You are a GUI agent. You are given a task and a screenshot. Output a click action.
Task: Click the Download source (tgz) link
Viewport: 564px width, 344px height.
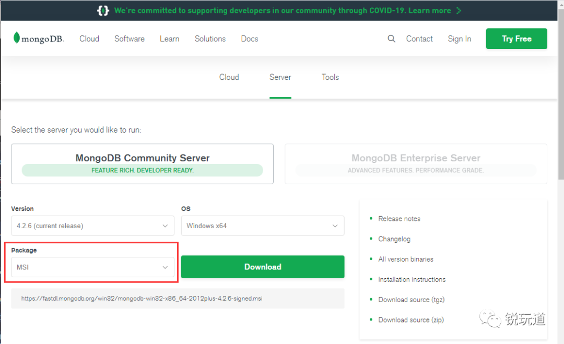[412, 300]
